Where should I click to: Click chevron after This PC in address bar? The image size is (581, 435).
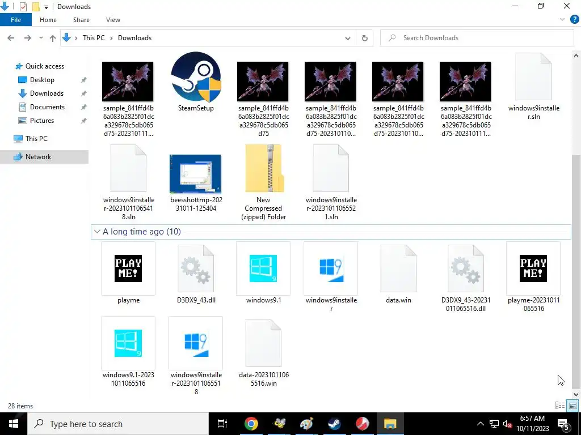point(111,38)
